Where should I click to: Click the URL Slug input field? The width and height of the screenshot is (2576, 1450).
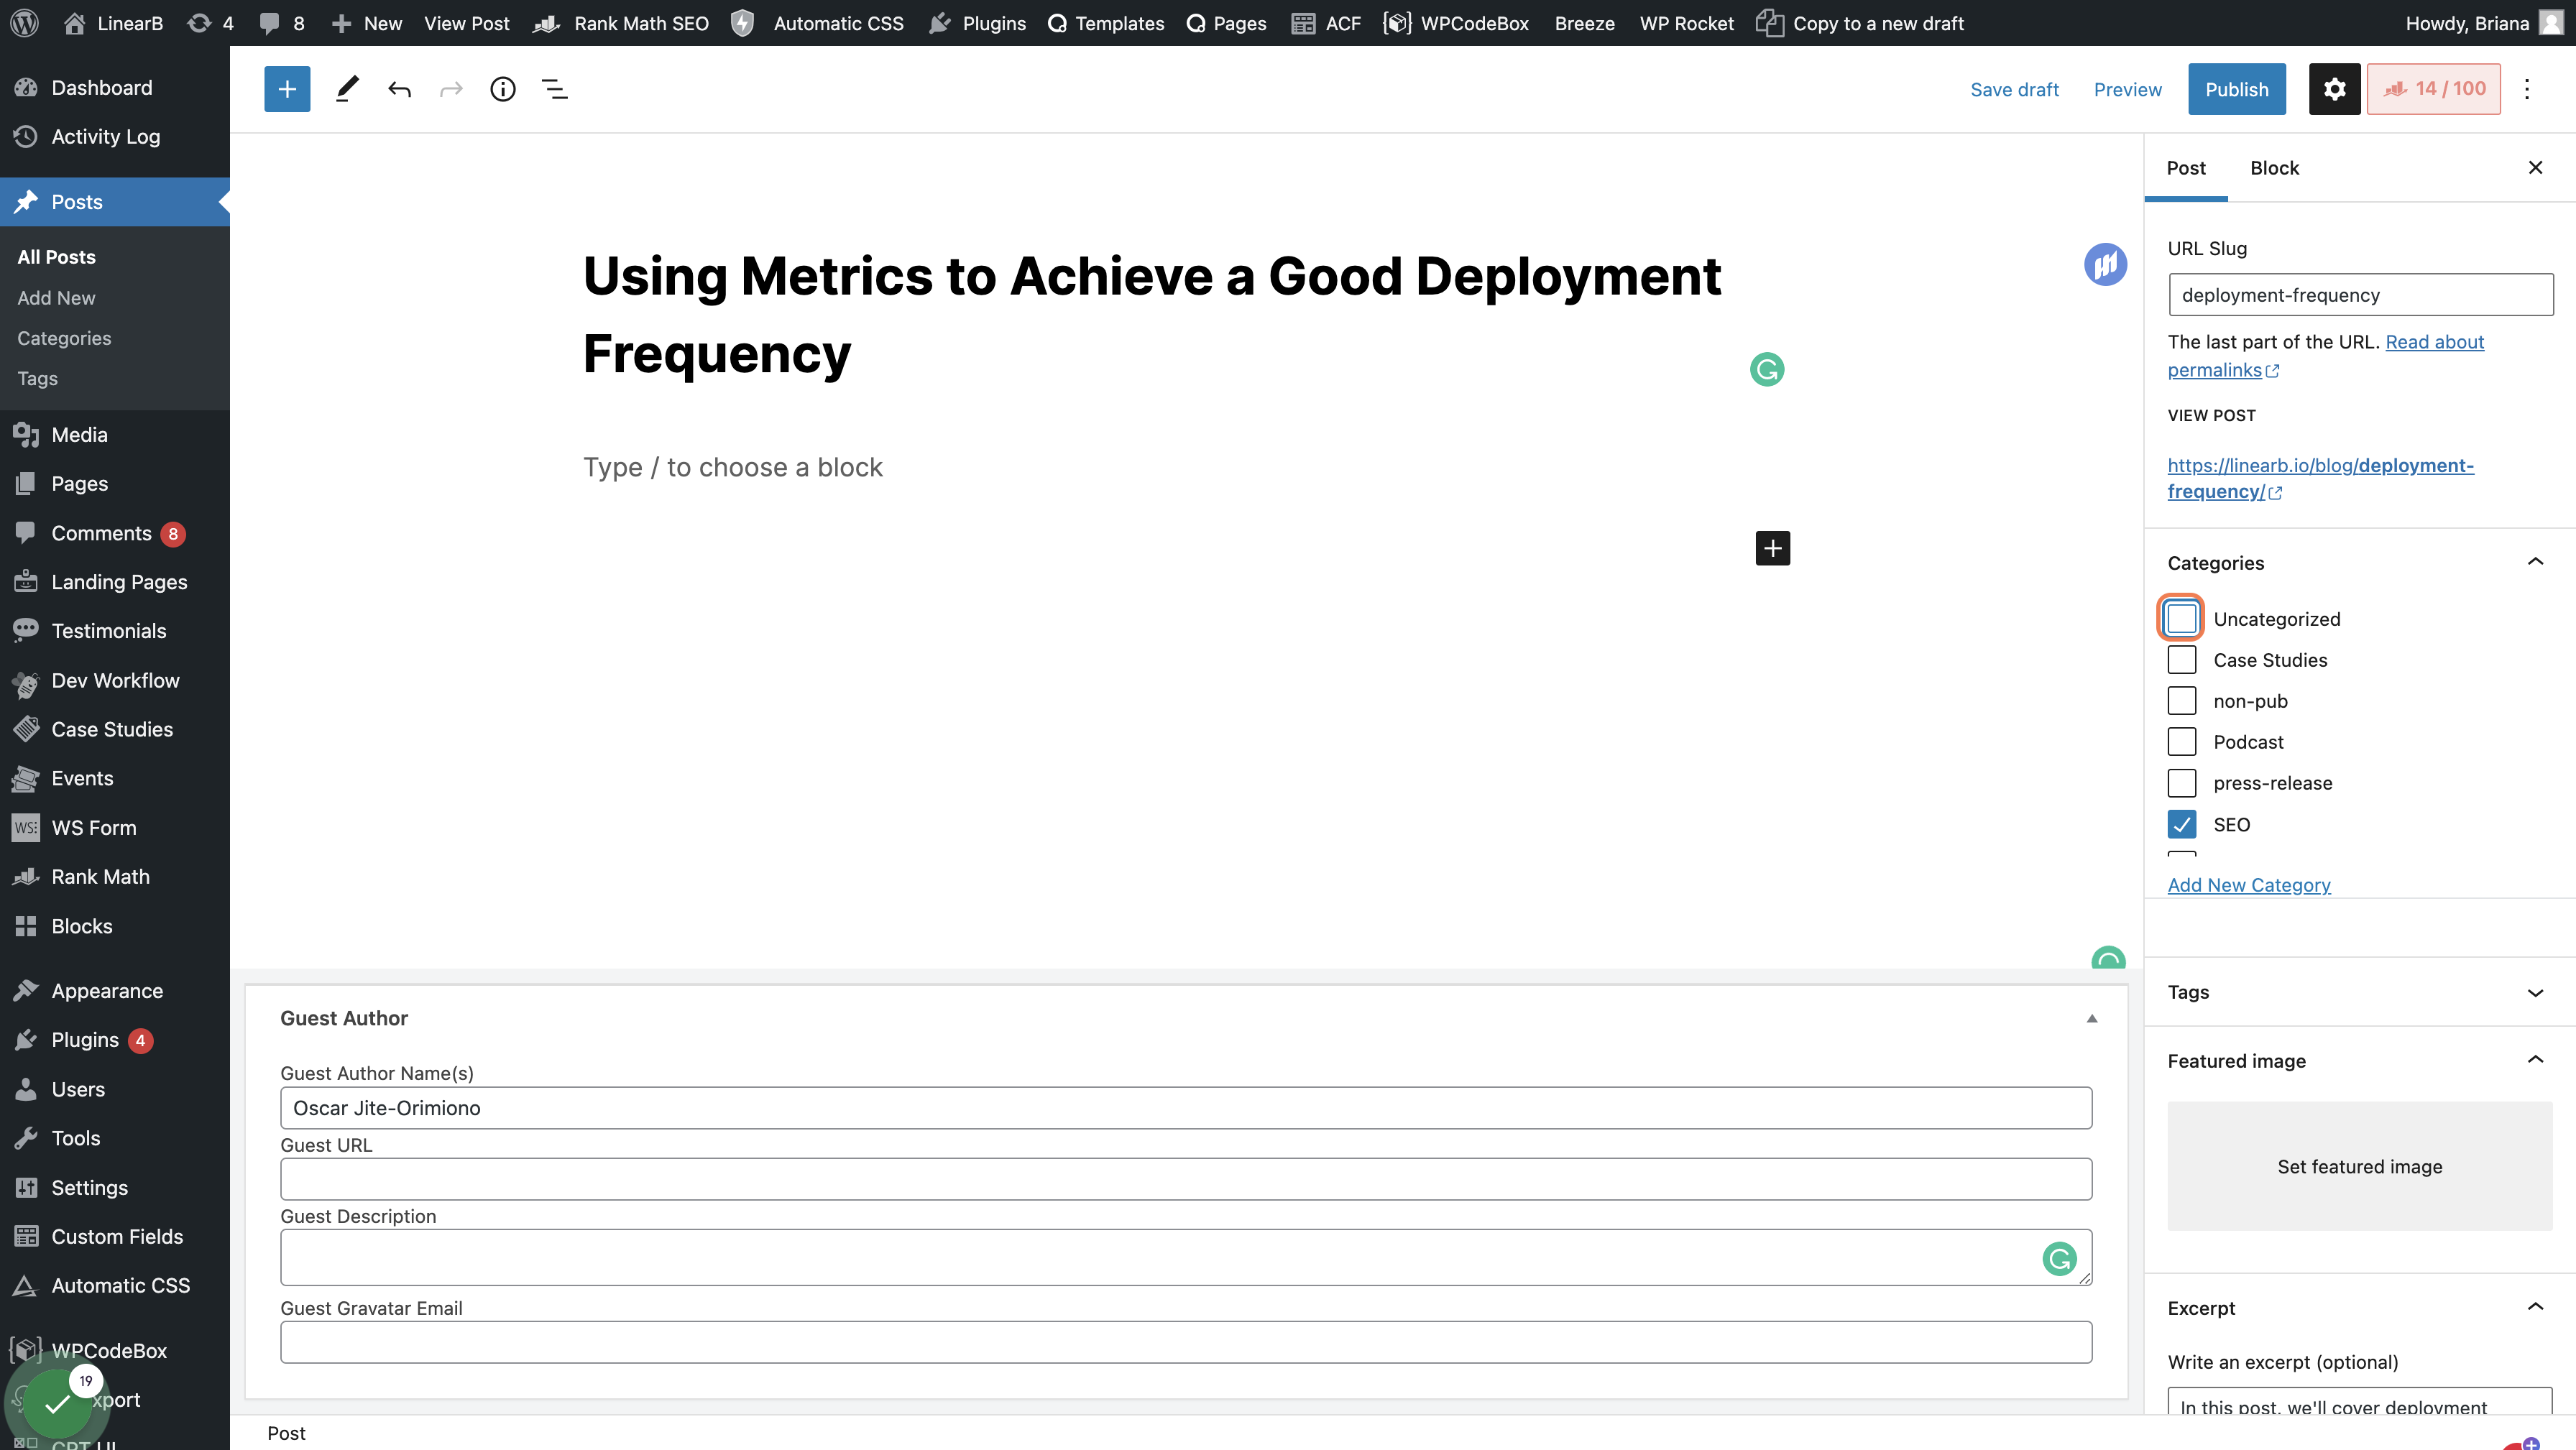tap(2360, 295)
